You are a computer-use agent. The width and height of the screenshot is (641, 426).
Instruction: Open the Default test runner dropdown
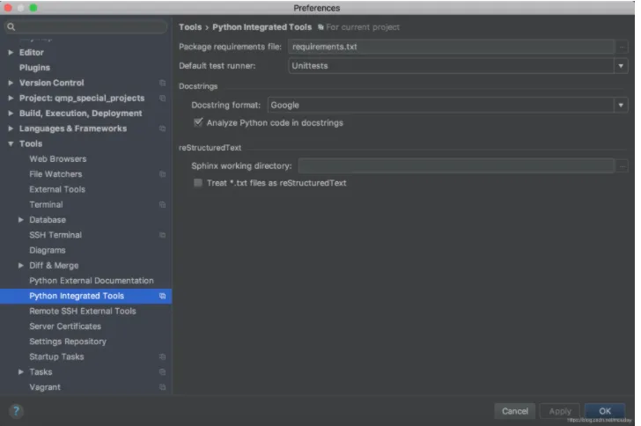pyautogui.click(x=620, y=65)
